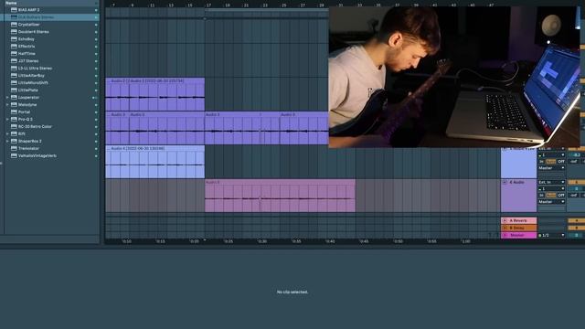The image size is (585, 329).
Task: Select the 4 Audio track header
Action: pyautogui.click(x=518, y=196)
